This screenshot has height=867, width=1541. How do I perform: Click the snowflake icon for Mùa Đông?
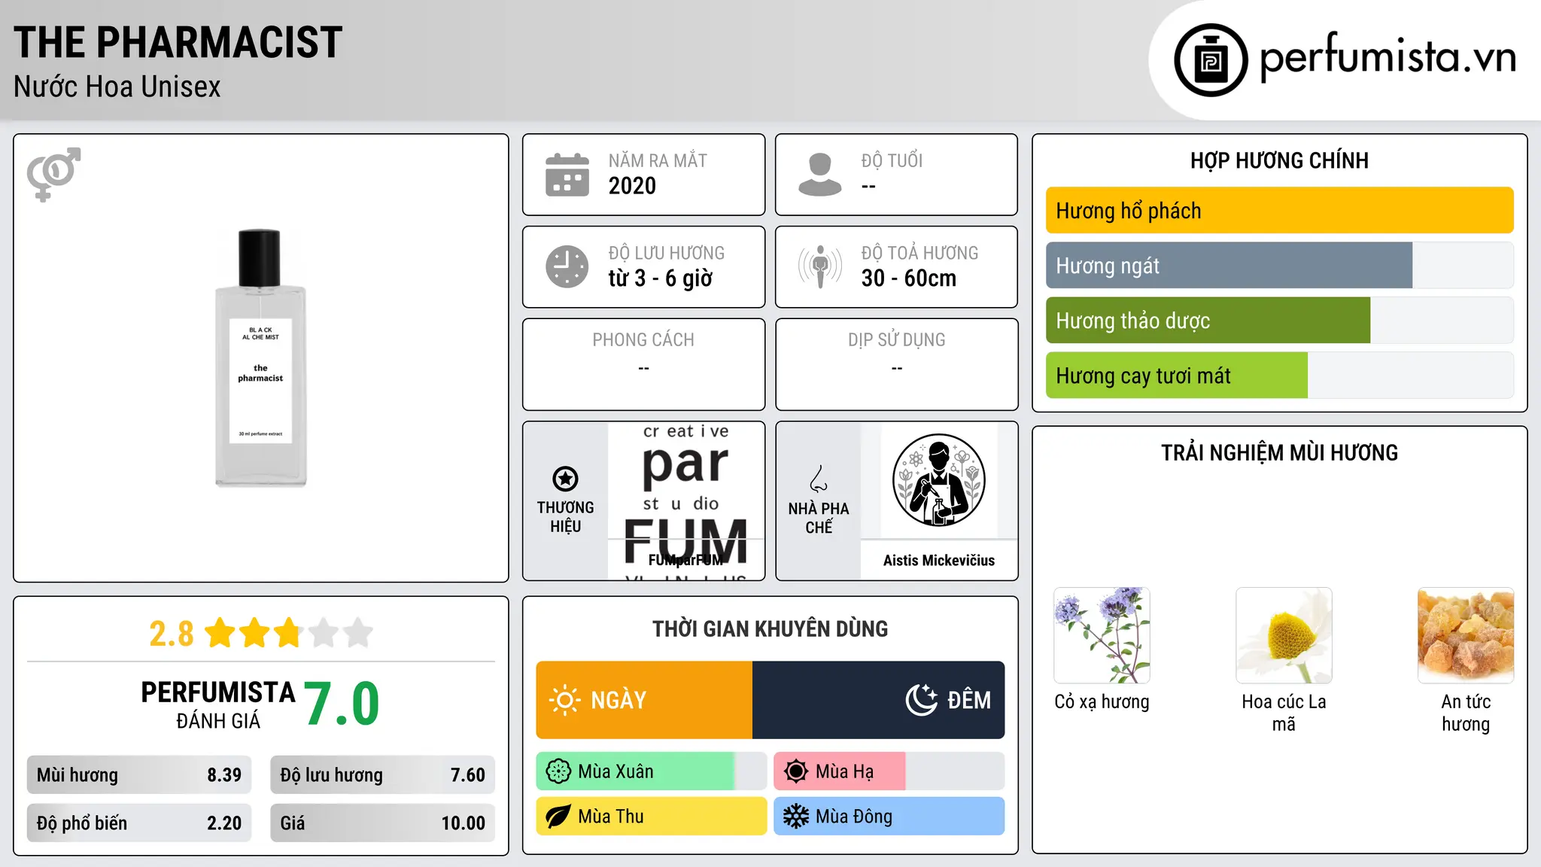796,817
